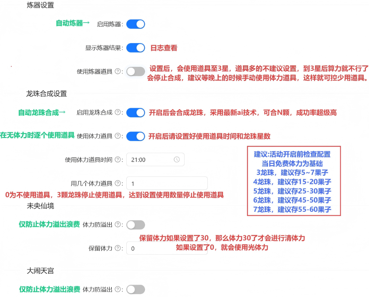
Task: Click help icon beside 保留体力
Action: point(118,248)
